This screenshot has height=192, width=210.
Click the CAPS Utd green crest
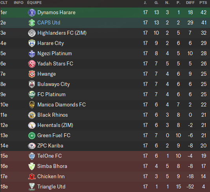(32, 23)
